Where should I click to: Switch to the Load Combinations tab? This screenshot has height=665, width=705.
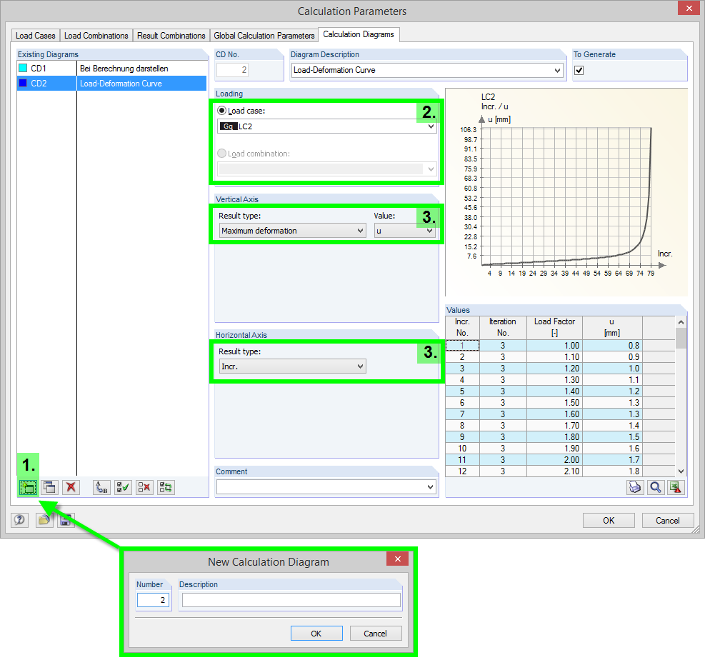pos(96,34)
